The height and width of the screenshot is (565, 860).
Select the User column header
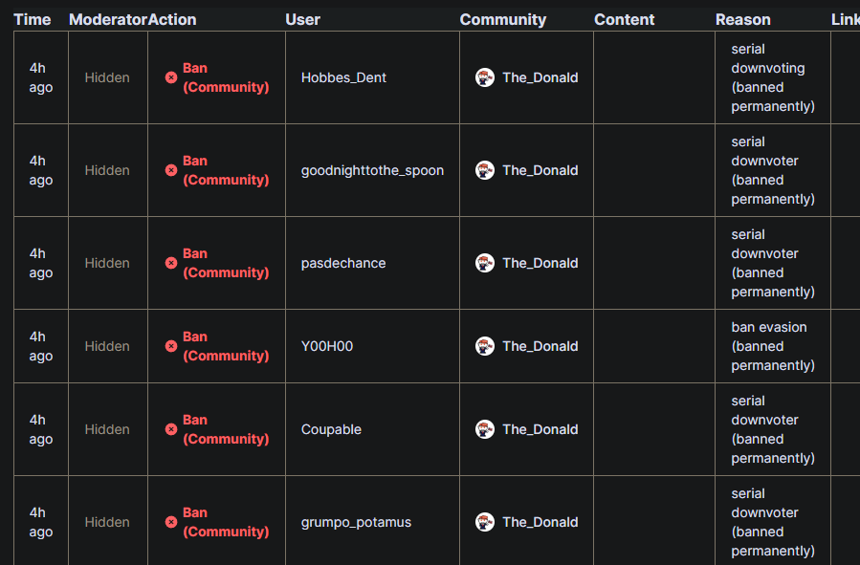302,19
